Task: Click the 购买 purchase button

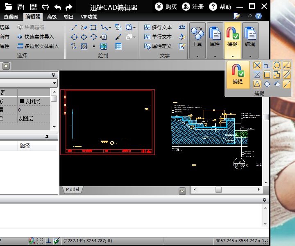Action: pyautogui.click(x=166, y=7)
